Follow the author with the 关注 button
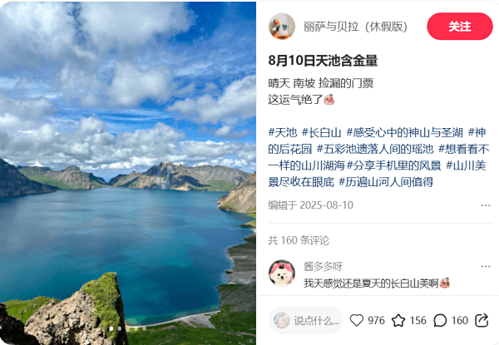 [460, 27]
